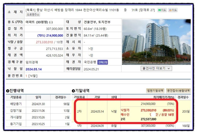Click the 도로명주소 button
The image size is (197, 134).
33,14
